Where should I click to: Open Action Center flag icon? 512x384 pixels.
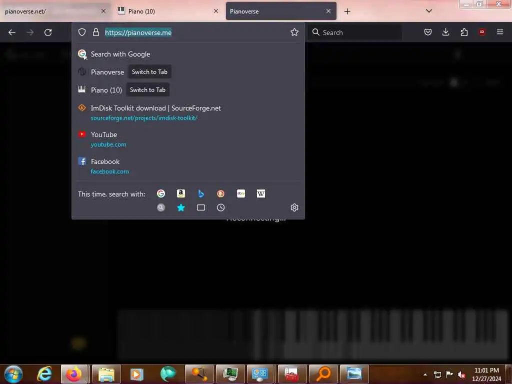tap(449, 374)
